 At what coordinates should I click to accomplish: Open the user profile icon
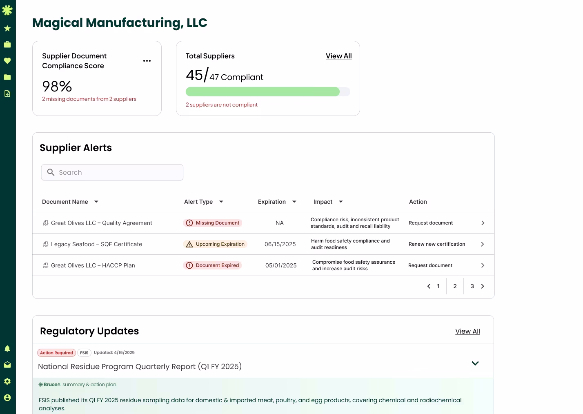pyautogui.click(x=7, y=398)
